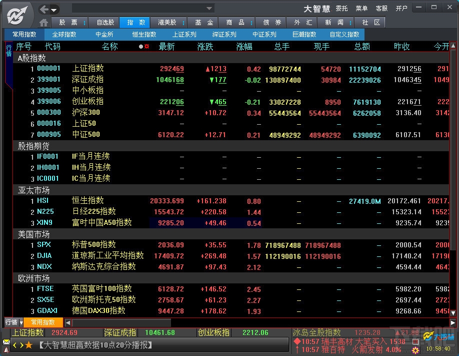Open the 商品 submenu dots
459x356 pixels.
[x=251, y=23]
